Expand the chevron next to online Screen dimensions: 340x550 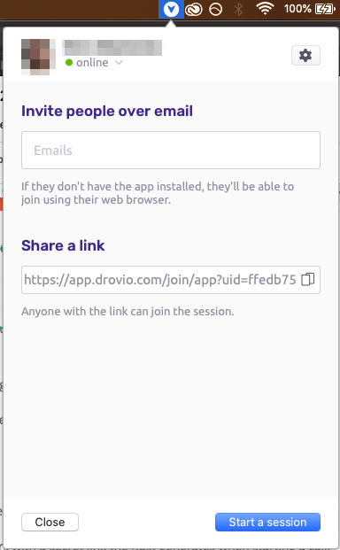coord(119,62)
